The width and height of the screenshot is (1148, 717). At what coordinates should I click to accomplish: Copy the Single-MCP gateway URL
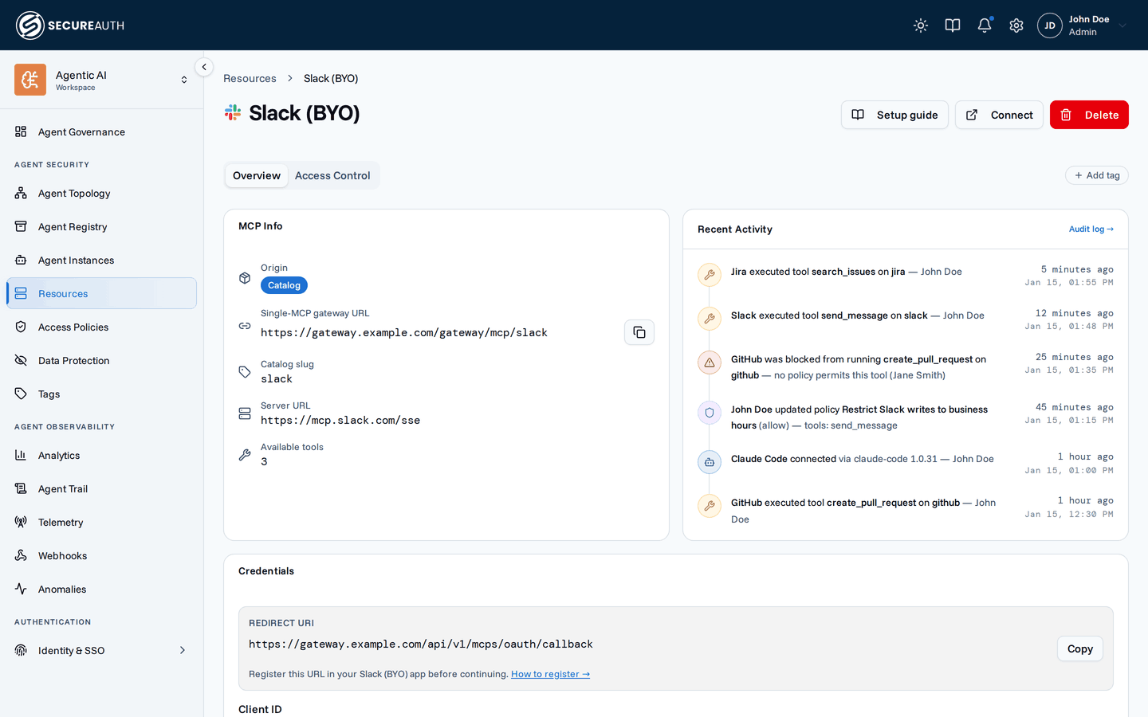coord(639,332)
